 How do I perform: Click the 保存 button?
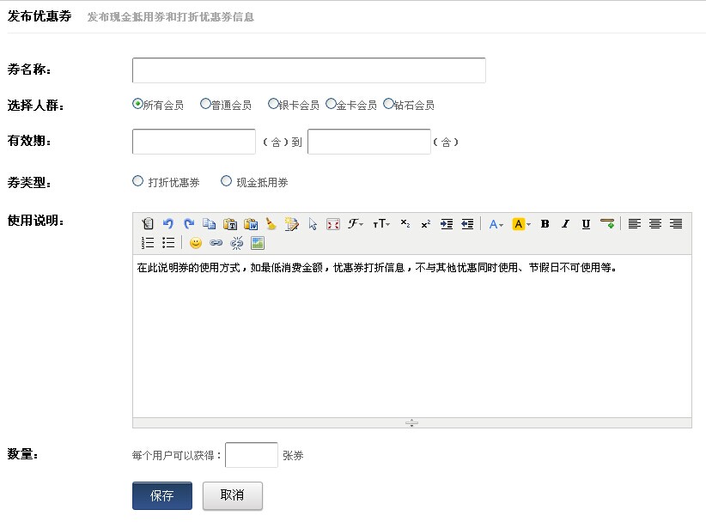coord(162,495)
